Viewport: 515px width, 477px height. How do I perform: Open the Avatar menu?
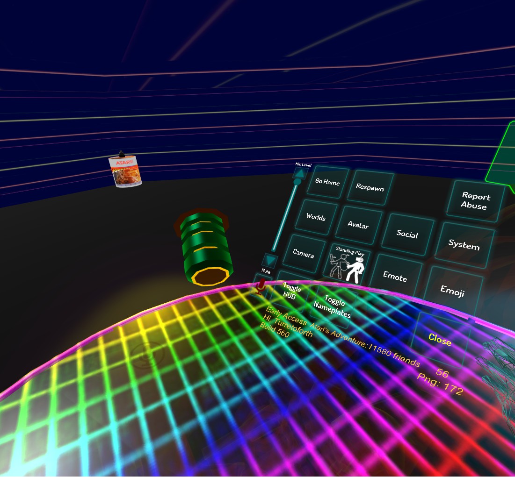click(358, 225)
